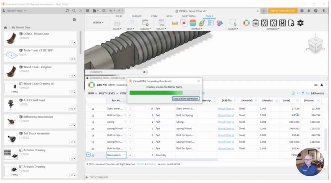Open the data panel grid icon
The height and width of the screenshot is (183, 331).
[88, 11]
